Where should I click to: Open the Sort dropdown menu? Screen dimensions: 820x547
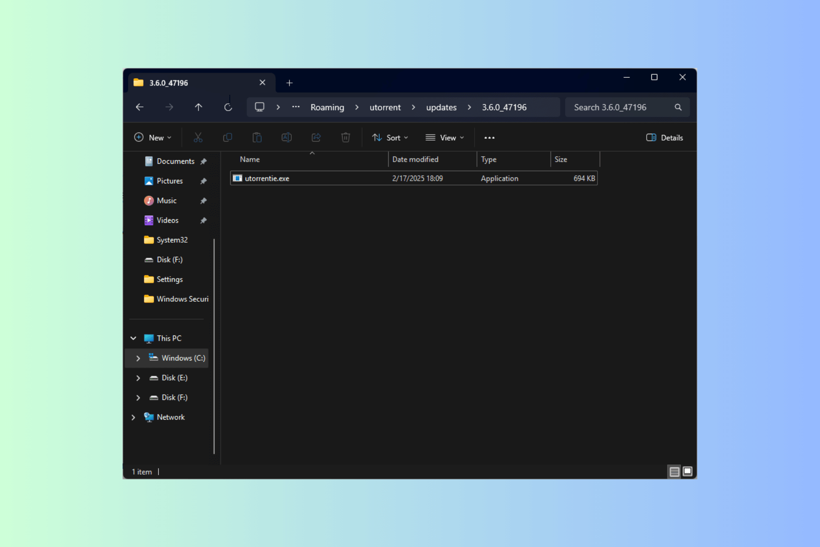click(390, 138)
